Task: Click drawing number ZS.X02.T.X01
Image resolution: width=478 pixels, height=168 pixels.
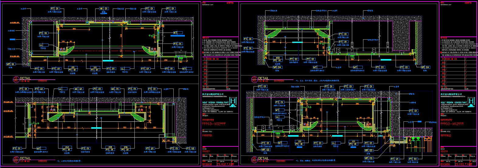Action: [x=226, y=164]
